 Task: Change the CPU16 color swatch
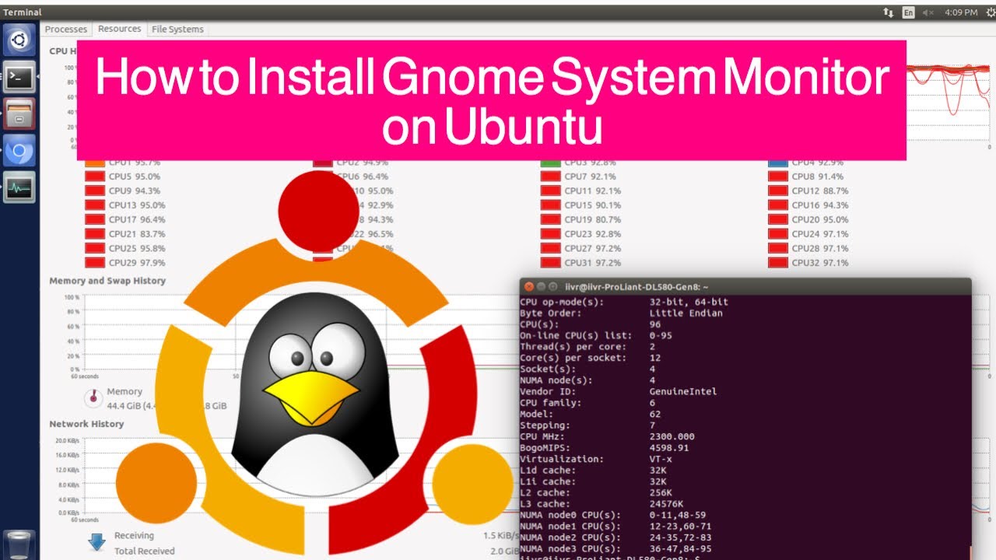pyautogui.click(x=778, y=205)
